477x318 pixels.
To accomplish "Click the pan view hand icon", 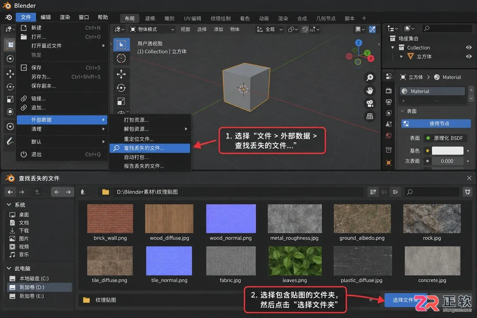I will coord(370,90).
